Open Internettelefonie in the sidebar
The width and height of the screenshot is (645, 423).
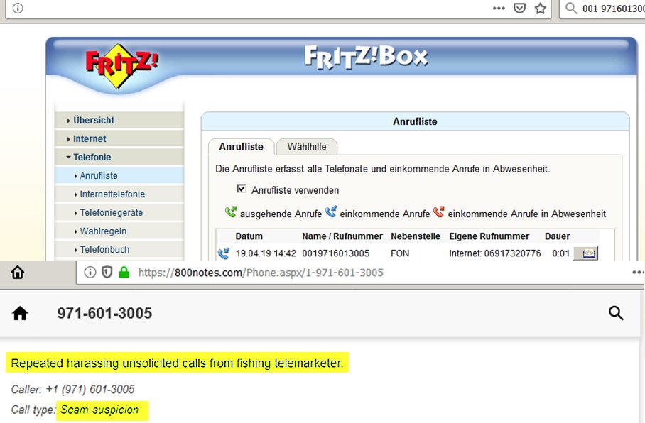(x=119, y=194)
